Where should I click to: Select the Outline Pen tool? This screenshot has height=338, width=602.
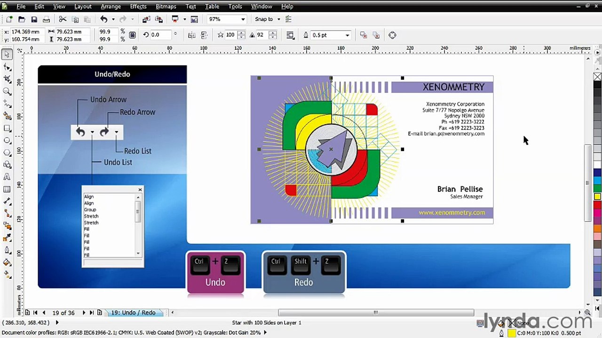7,251
